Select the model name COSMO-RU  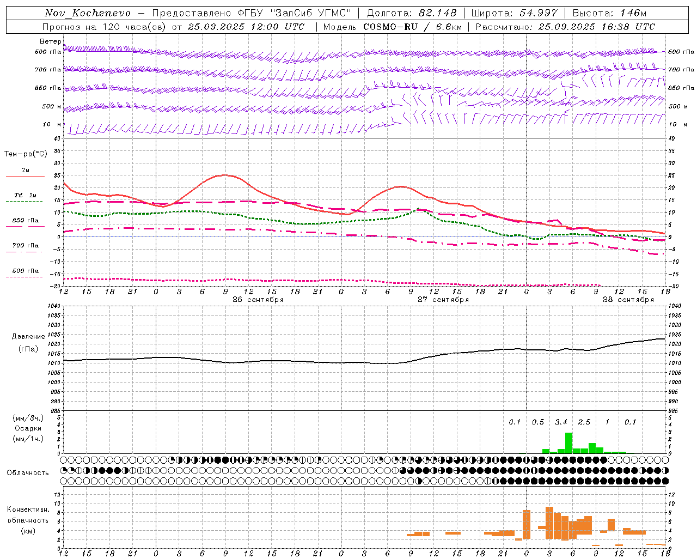[390, 27]
